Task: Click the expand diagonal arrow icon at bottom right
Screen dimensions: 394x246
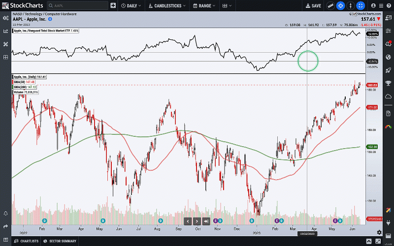Action: coord(378,241)
